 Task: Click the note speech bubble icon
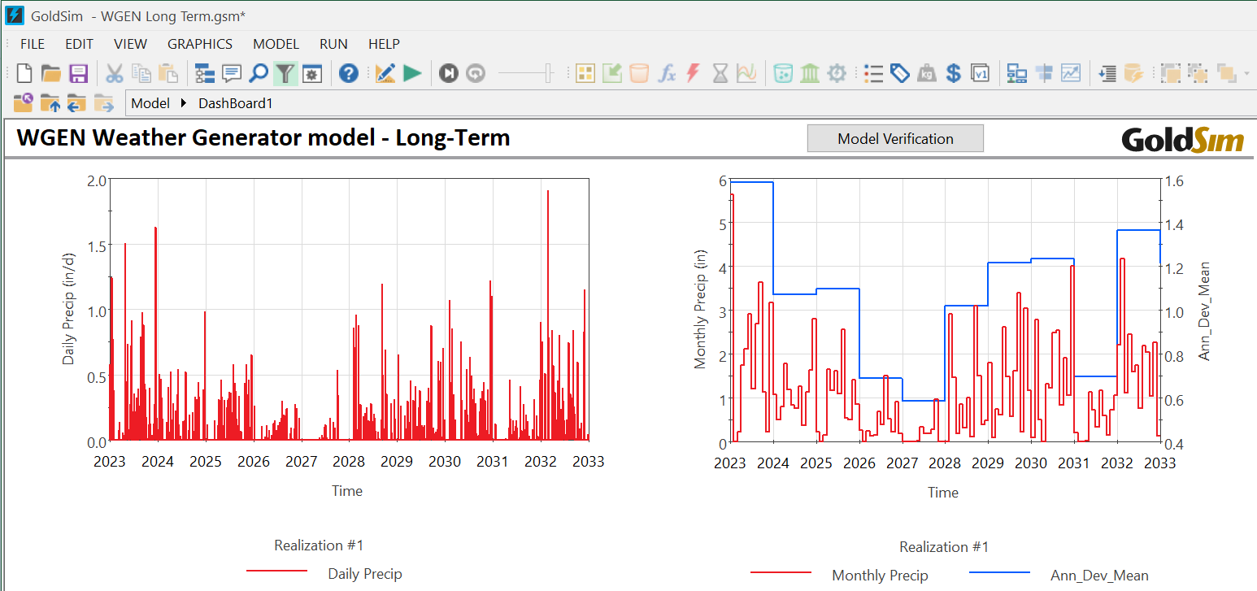[232, 73]
